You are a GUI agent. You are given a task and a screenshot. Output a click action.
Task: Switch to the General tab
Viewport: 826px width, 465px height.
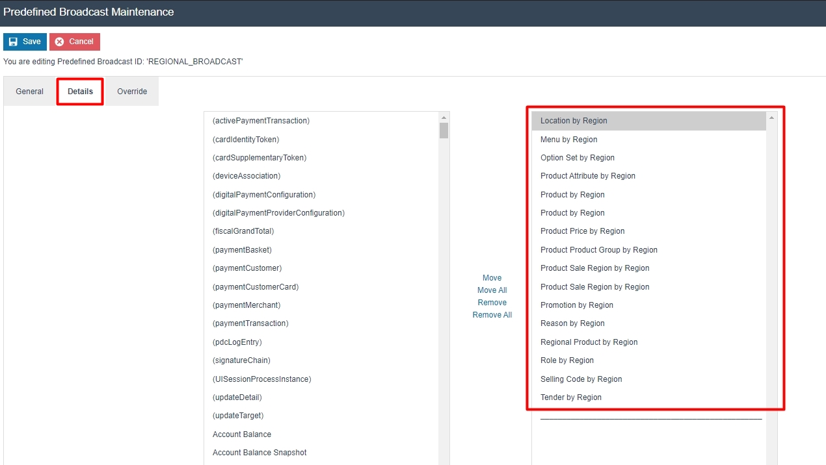[29, 91]
